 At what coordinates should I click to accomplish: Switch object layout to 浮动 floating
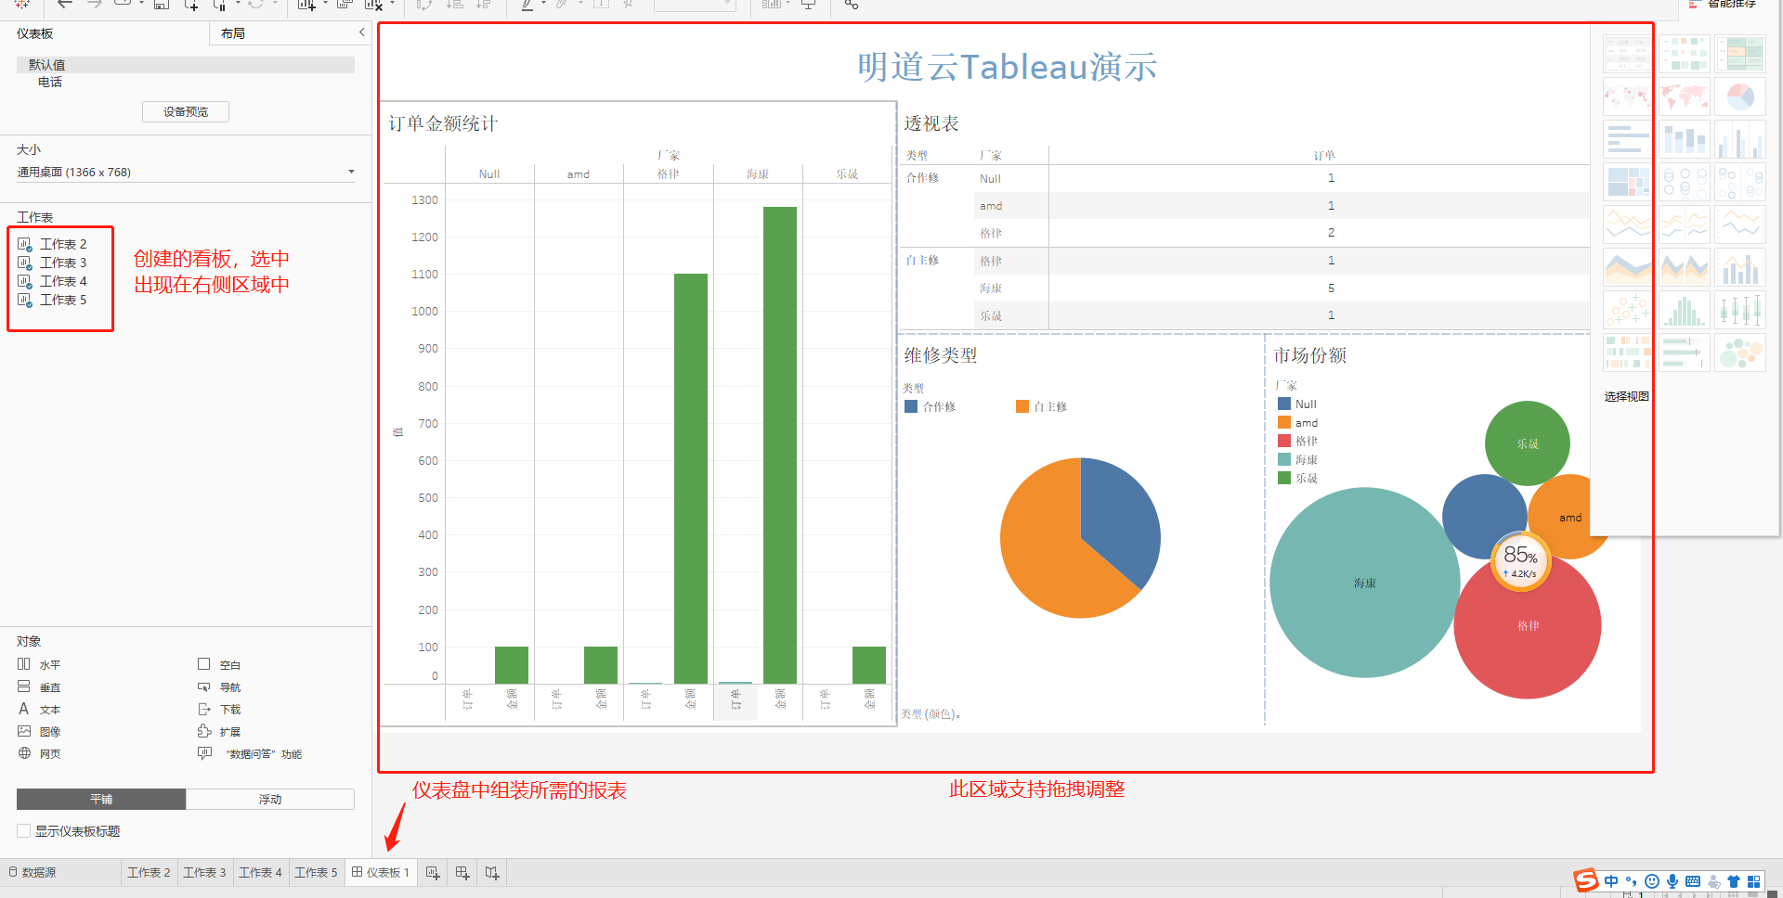tap(269, 800)
